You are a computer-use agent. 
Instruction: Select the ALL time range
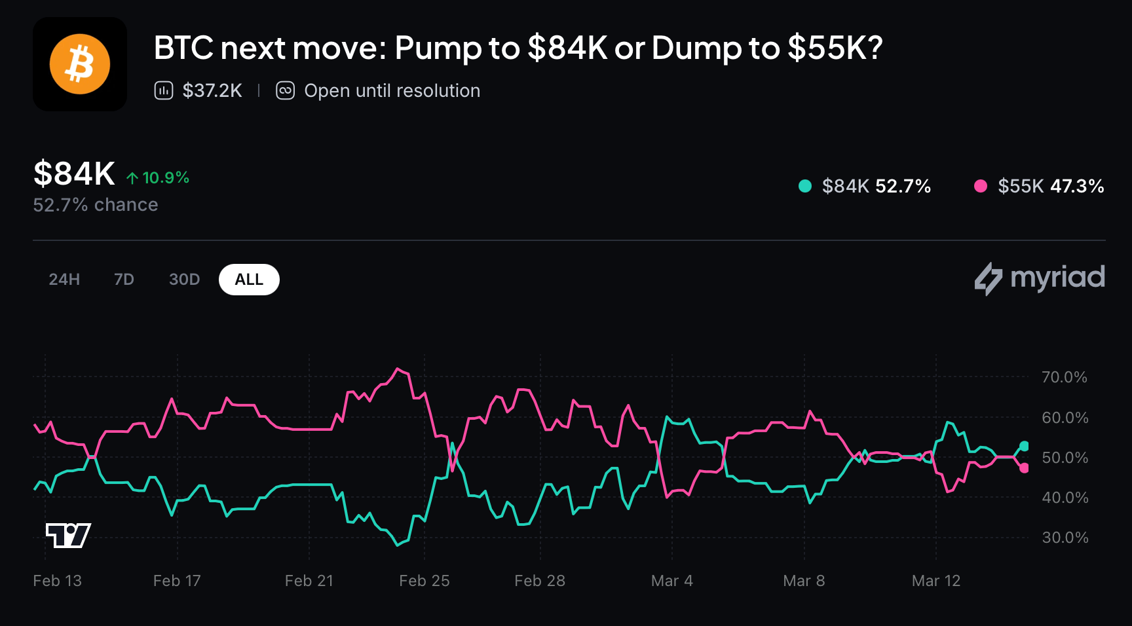[249, 280]
